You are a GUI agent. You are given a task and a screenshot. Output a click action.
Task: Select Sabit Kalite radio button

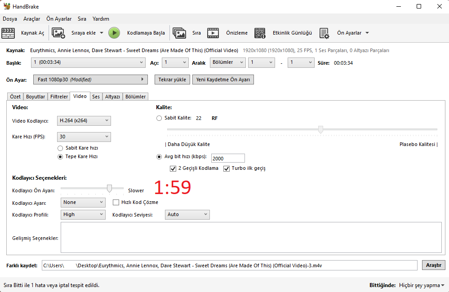[159, 118]
